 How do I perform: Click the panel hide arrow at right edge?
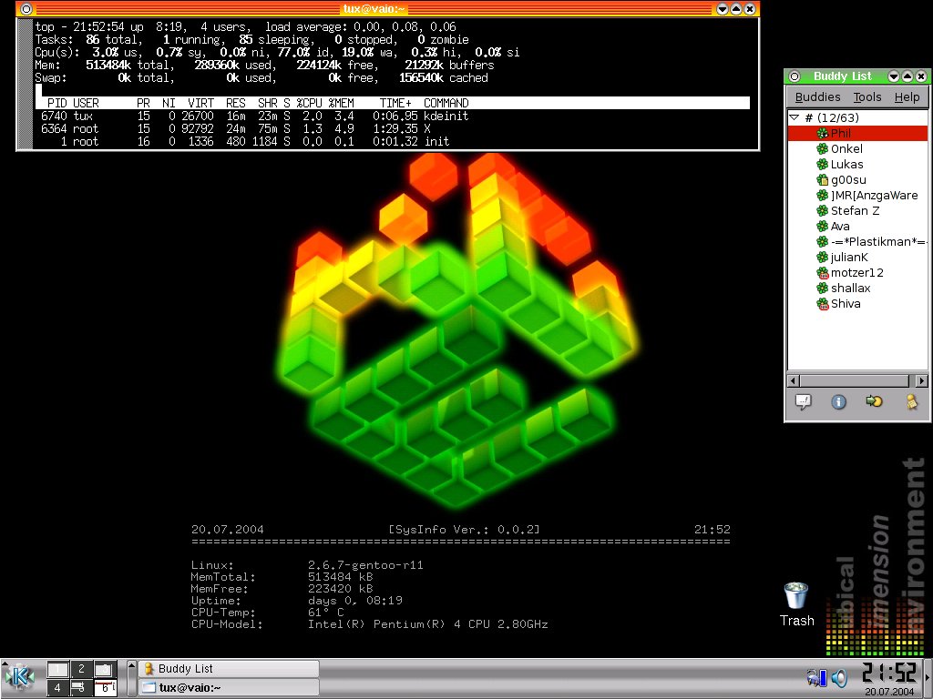[x=928, y=678]
